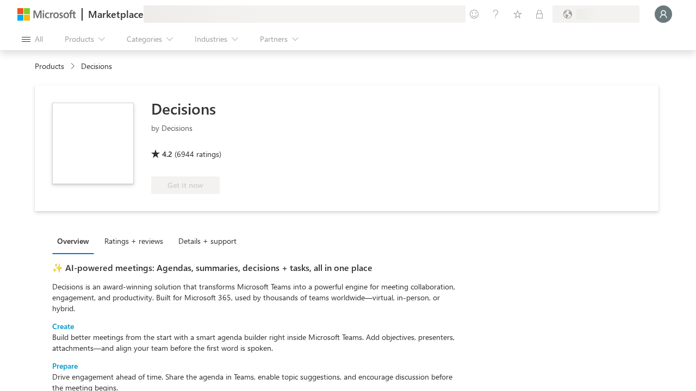
Task: Click the Microsoft logo
Action: pos(47,14)
